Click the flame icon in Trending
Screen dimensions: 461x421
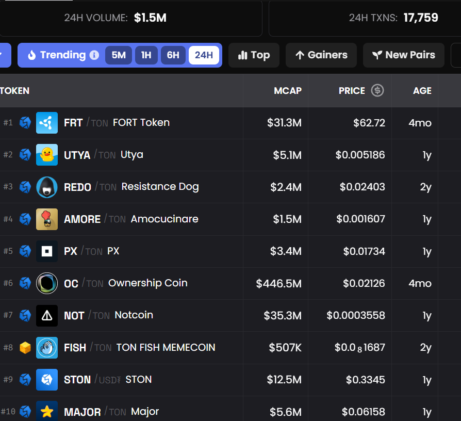tap(32, 55)
